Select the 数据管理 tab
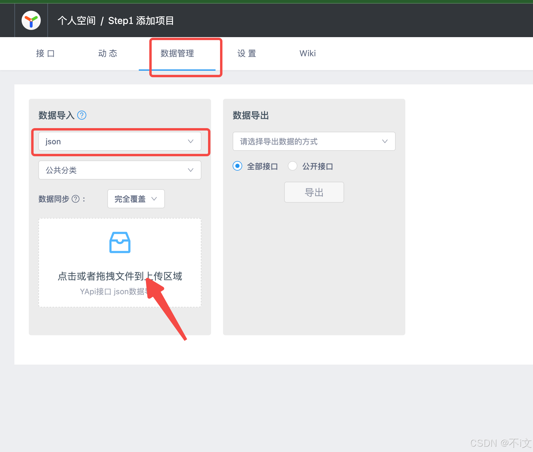The width and height of the screenshot is (533, 452). (x=177, y=54)
